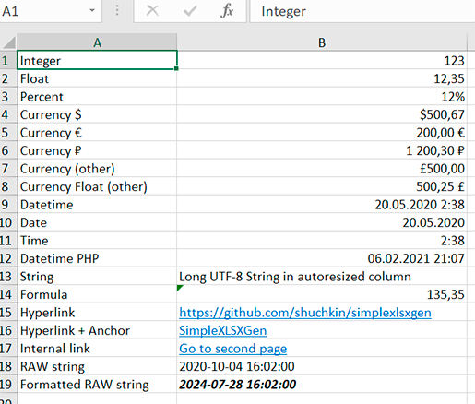Open the Name Box dropdown arrow
Screen dimensions: 475x404
[x=92, y=10]
